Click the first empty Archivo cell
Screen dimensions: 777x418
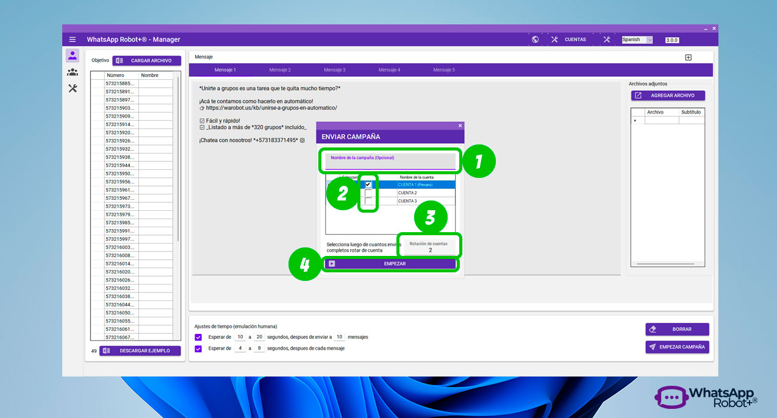point(662,121)
